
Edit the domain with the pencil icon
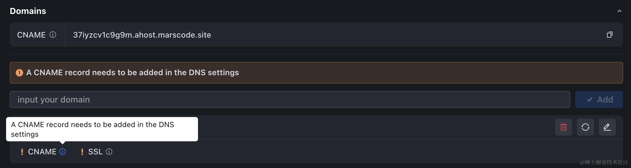point(607,127)
